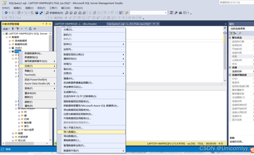Open the Azure Data Studio (A) submenu
This screenshot has width=254, height=155.
click(x=38, y=83)
